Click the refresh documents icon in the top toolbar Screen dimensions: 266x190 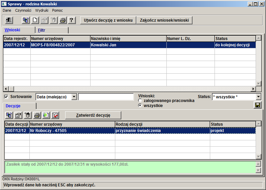26,20
